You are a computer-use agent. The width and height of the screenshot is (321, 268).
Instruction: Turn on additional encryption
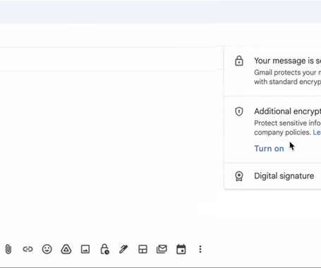pos(269,149)
